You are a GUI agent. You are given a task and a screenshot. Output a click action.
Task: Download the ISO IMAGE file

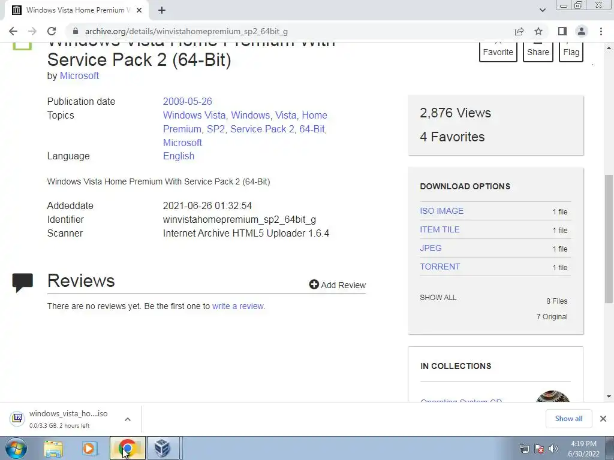(x=441, y=211)
